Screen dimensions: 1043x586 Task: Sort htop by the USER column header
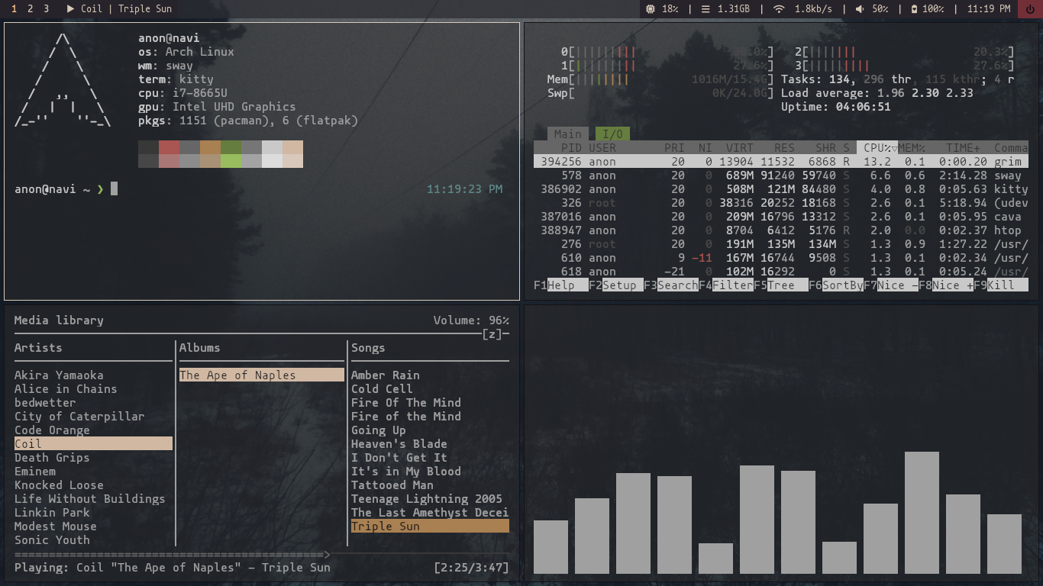(x=602, y=148)
